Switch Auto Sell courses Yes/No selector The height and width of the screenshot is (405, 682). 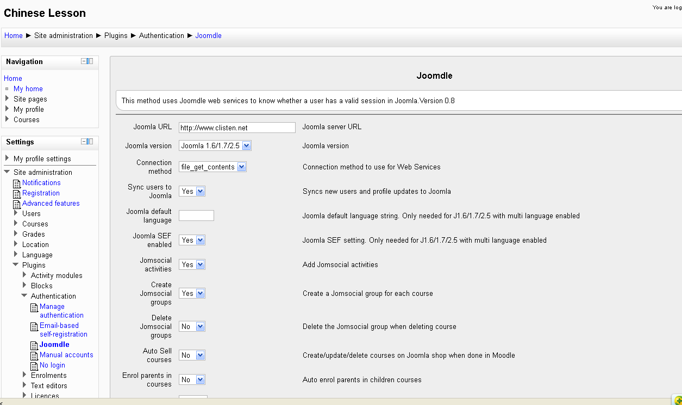tap(192, 355)
